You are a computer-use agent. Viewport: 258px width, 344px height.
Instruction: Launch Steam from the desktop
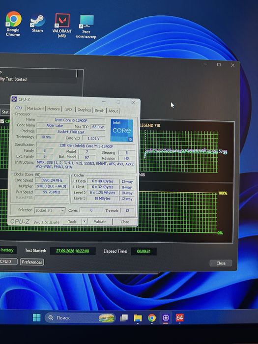[x=37, y=24]
